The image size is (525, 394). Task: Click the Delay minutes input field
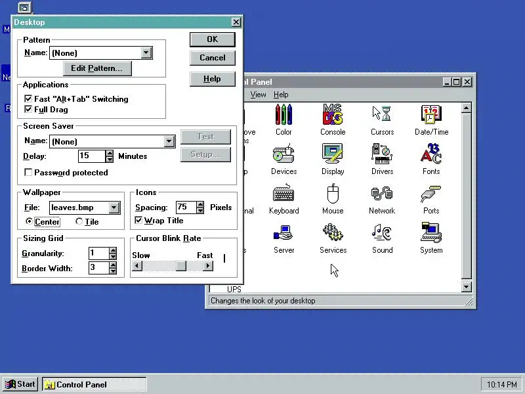[x=92, y=156]
